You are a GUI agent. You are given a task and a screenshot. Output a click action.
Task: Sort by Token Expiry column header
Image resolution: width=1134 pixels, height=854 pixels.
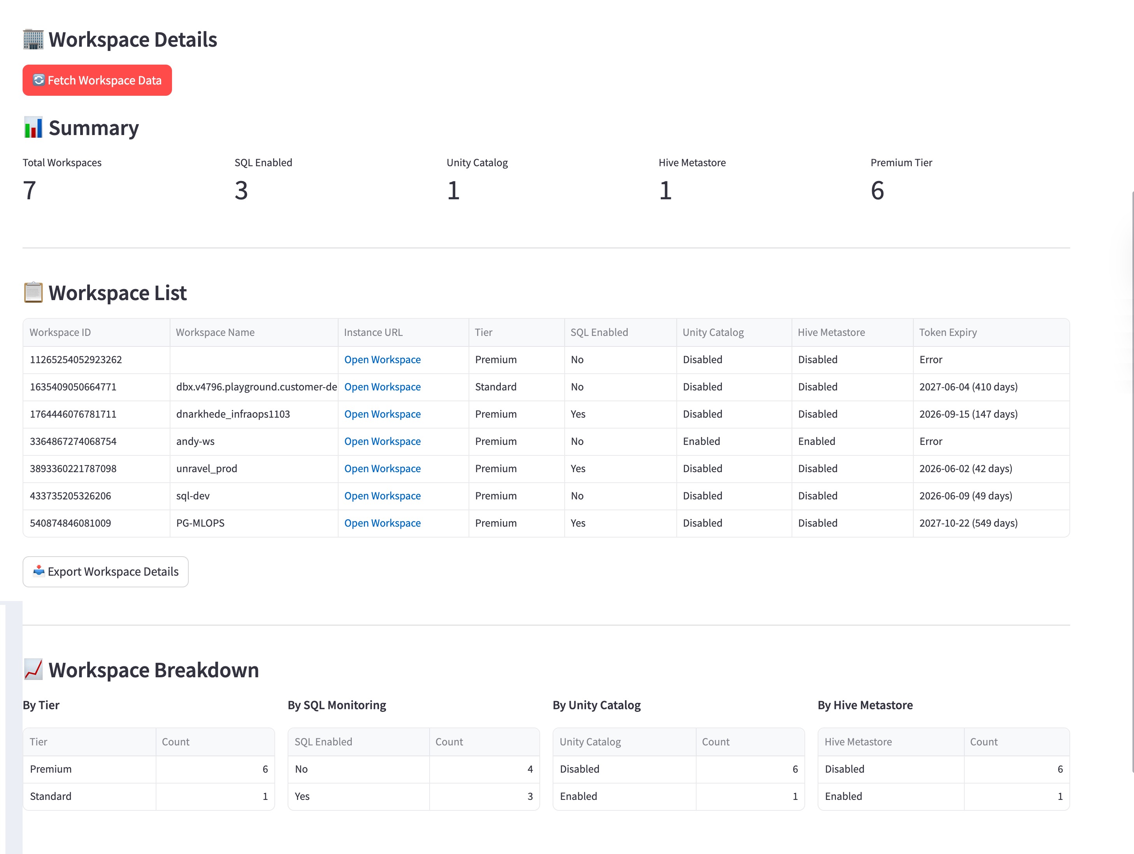coord(947,332)
